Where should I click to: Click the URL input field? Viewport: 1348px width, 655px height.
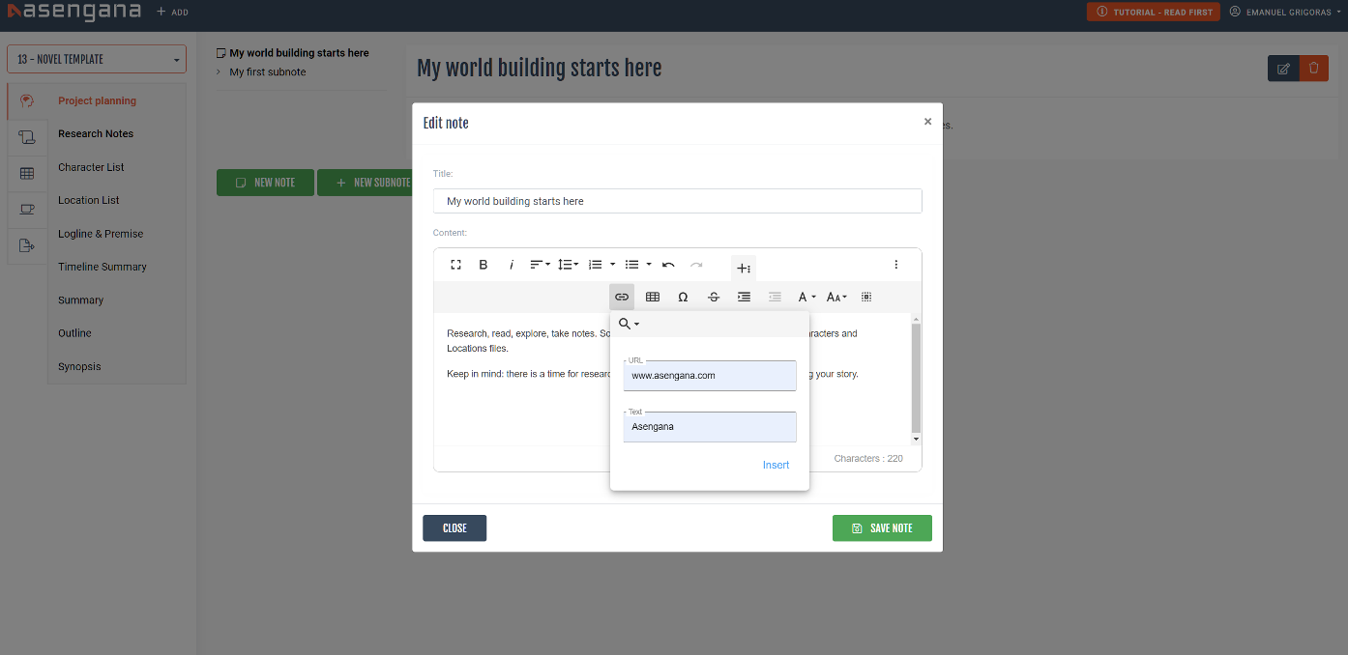point(709,375)
